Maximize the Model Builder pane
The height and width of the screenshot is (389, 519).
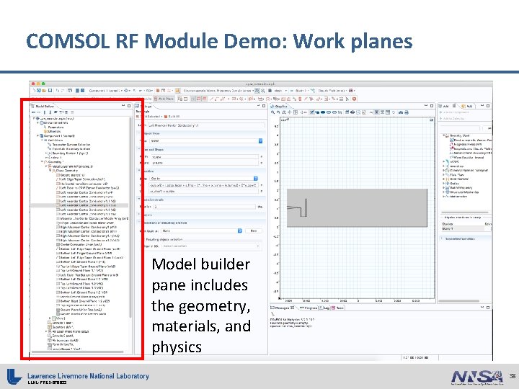point(129,106)
